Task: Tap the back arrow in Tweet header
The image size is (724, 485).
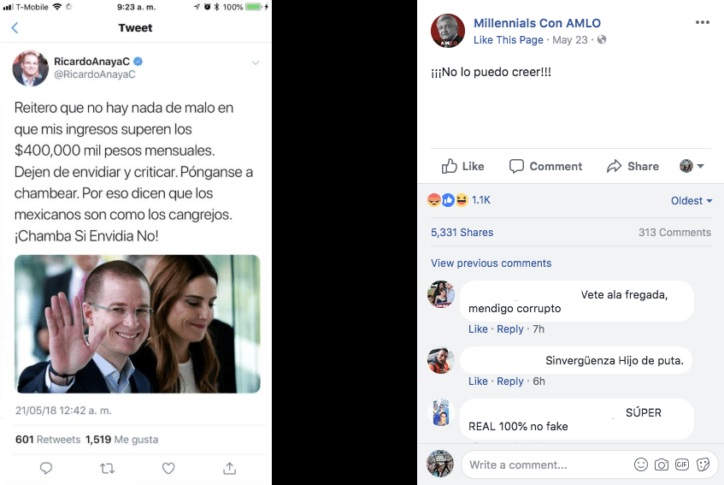Action: (15, 28)
